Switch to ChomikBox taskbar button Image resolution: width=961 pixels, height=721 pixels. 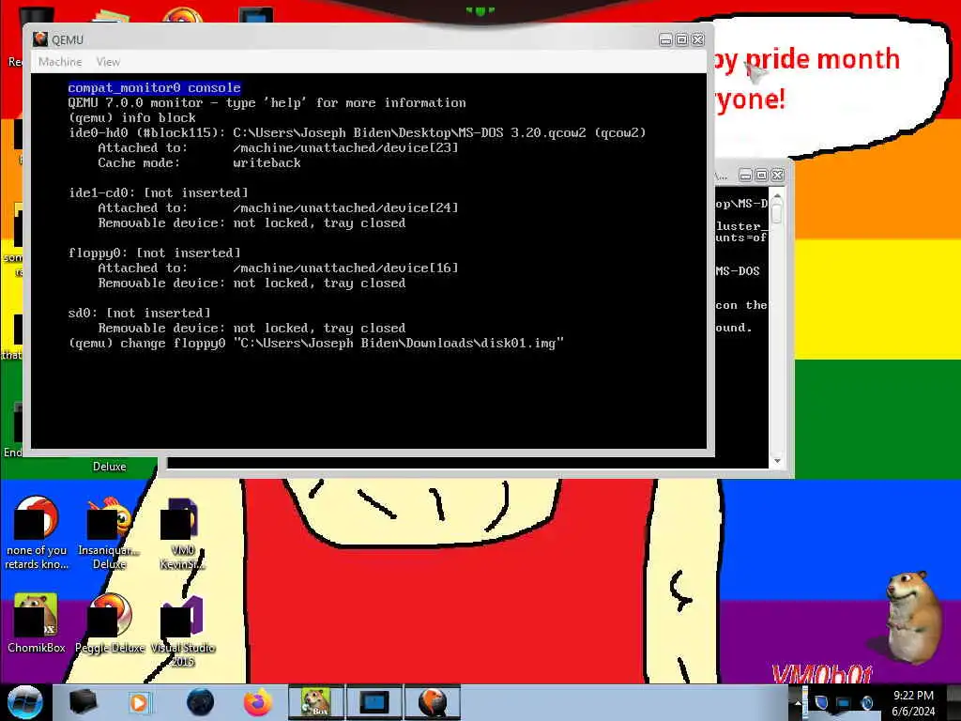[316, 702]
